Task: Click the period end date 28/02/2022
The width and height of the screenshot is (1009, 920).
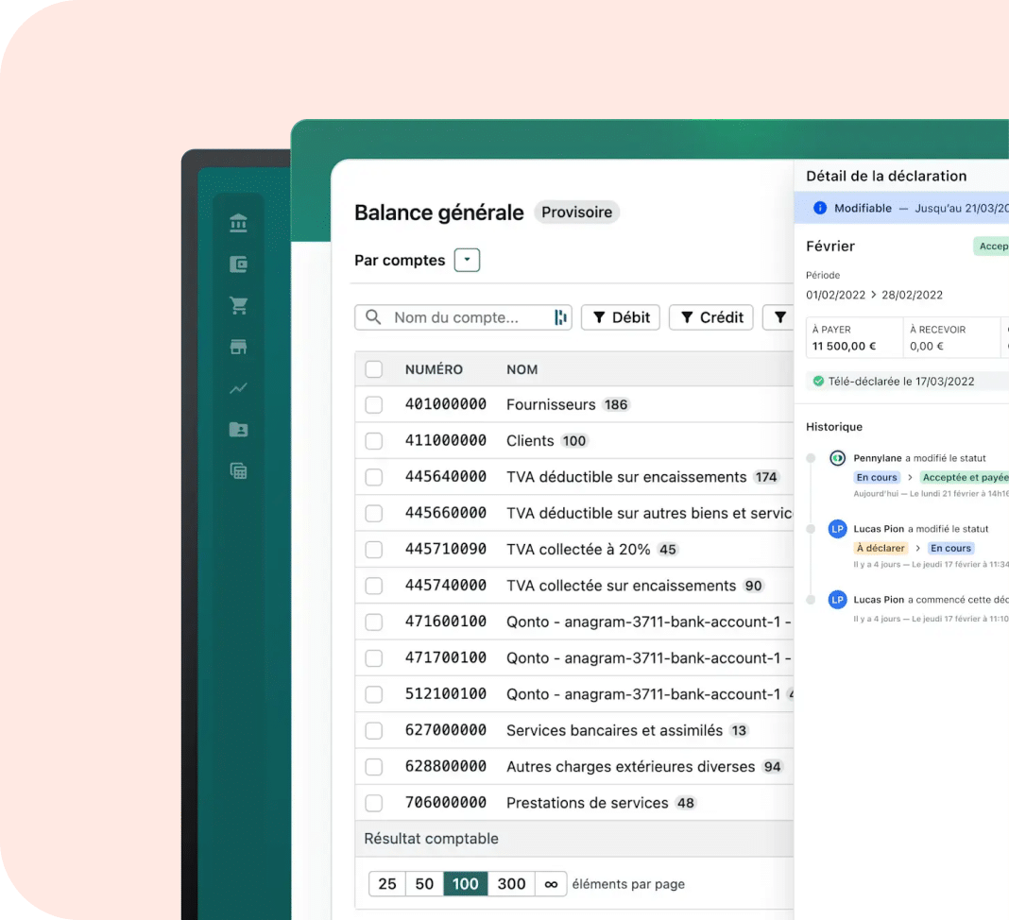Action: pyautogui.click(x=912, y=295)
